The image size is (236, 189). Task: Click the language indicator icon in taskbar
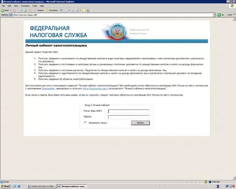click(x=218, y=186)
